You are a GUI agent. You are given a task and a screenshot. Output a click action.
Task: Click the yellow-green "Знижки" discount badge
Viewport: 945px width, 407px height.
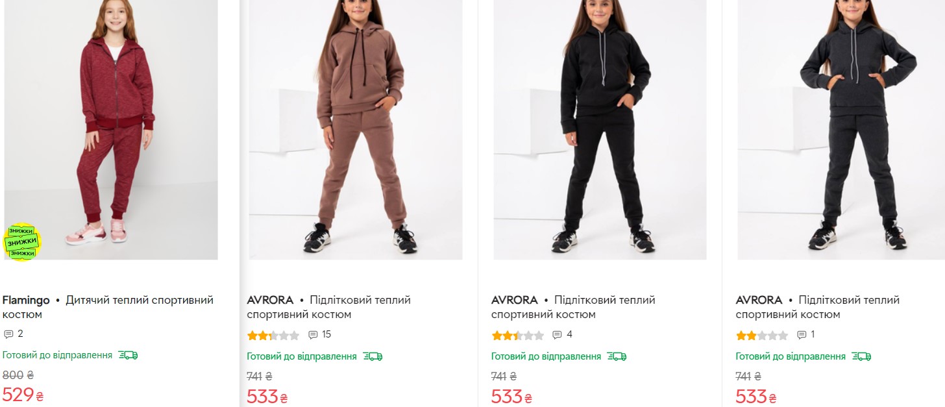point(23,242)
